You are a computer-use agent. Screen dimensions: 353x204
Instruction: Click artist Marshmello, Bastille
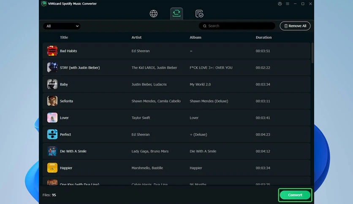point(147,168)
